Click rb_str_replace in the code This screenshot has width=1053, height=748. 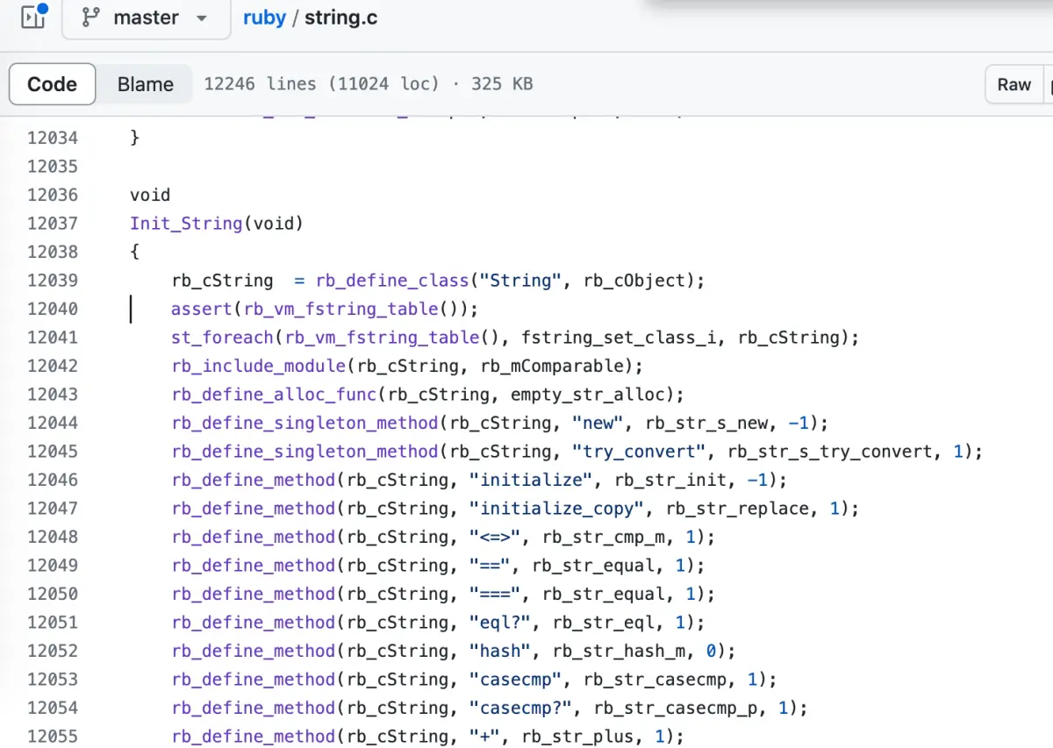737,509
